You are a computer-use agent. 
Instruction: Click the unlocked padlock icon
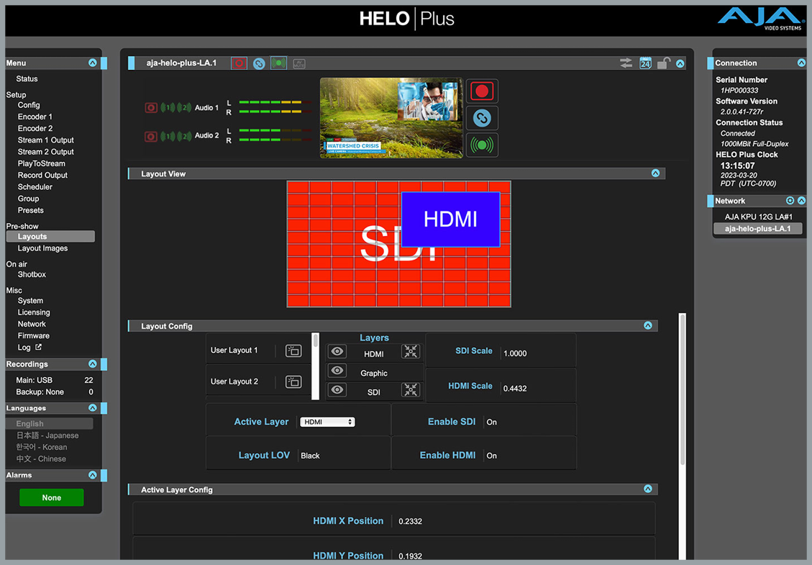pyautogui.click(x=663, y=63)
